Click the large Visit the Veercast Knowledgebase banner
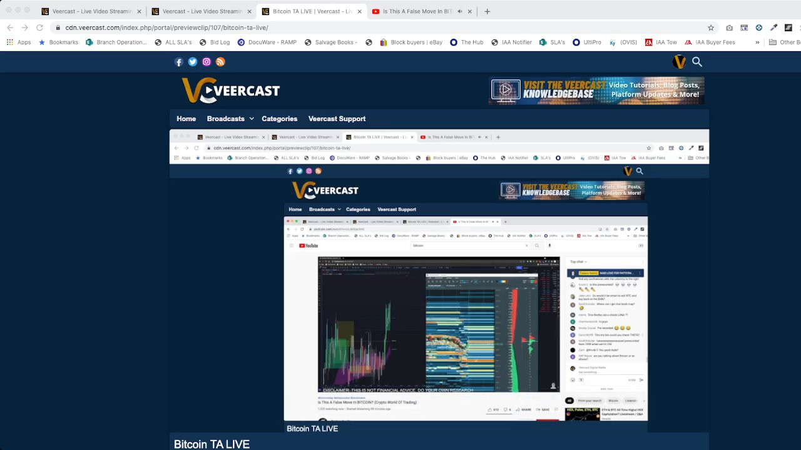 coord(596,91)
